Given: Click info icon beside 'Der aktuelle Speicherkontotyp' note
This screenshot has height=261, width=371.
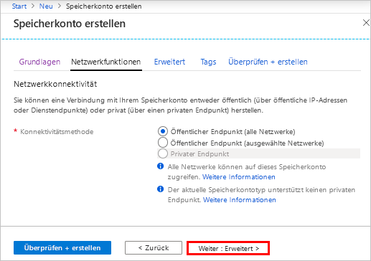Looking at the screenshot, I should pyautogui.click(x=160, y=189).
